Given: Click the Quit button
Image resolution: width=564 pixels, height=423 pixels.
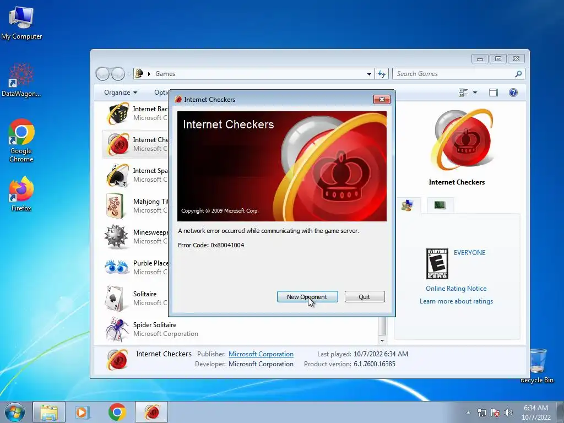Looking at the screenshot, I should click(x=365, y=297).
